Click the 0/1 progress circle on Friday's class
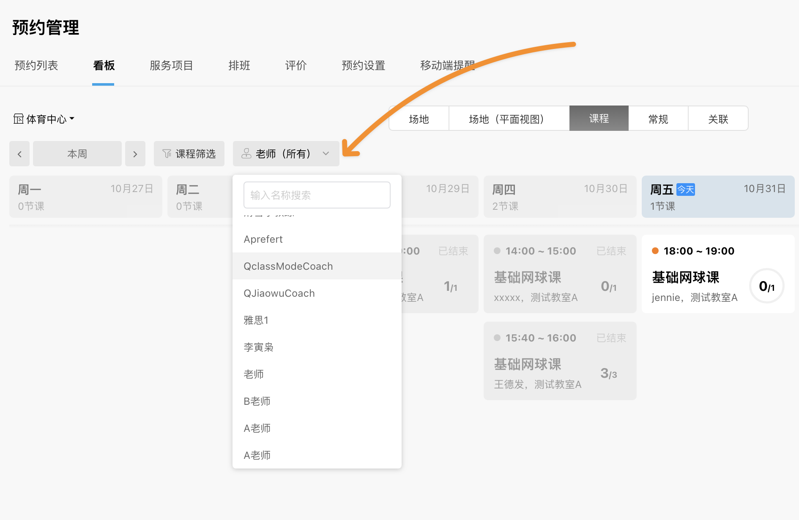 [x=766, y=286]
